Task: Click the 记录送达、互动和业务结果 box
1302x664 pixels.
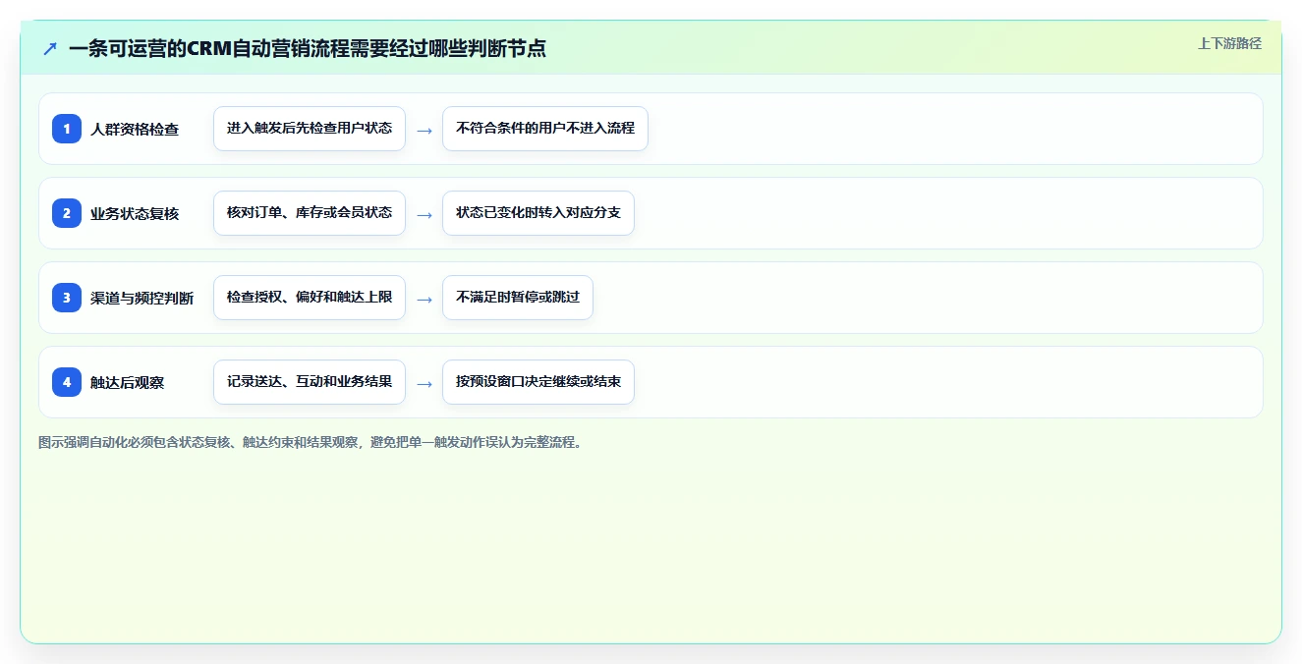Action: point(310,382)
